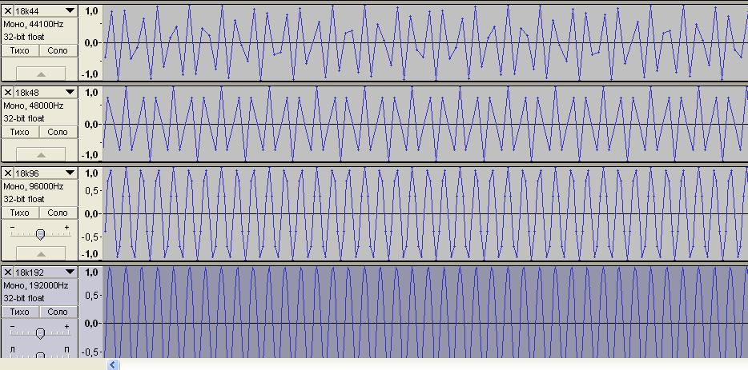The image size is (748, 370).
Task: Minimize the 18k48 track using collapse arrow
Action: (x=40, y=154)
